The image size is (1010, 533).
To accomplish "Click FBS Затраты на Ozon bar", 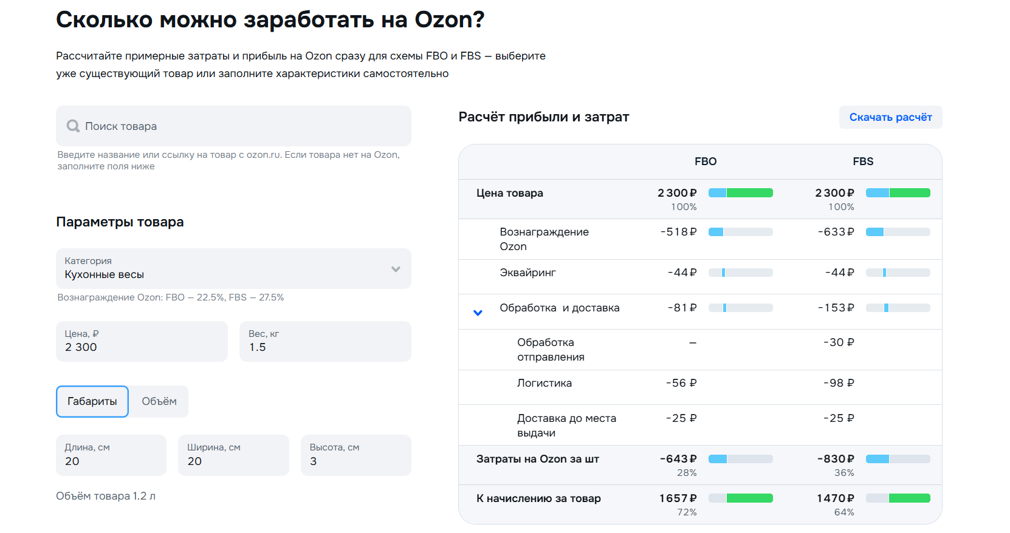I will 898,459.
